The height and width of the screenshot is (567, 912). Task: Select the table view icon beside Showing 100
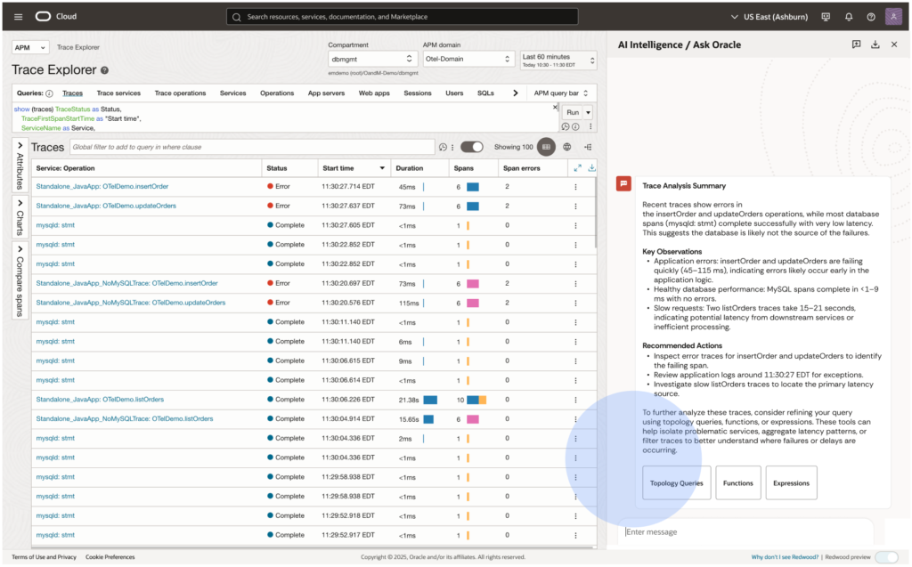[546, 147]
